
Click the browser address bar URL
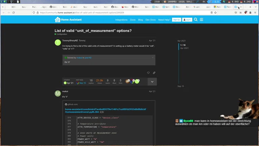point(101,13)
